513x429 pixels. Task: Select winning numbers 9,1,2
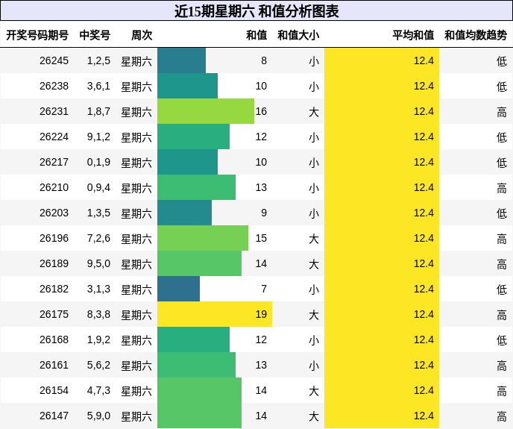98,137
